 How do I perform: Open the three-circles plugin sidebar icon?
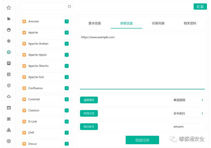[9, 130]
